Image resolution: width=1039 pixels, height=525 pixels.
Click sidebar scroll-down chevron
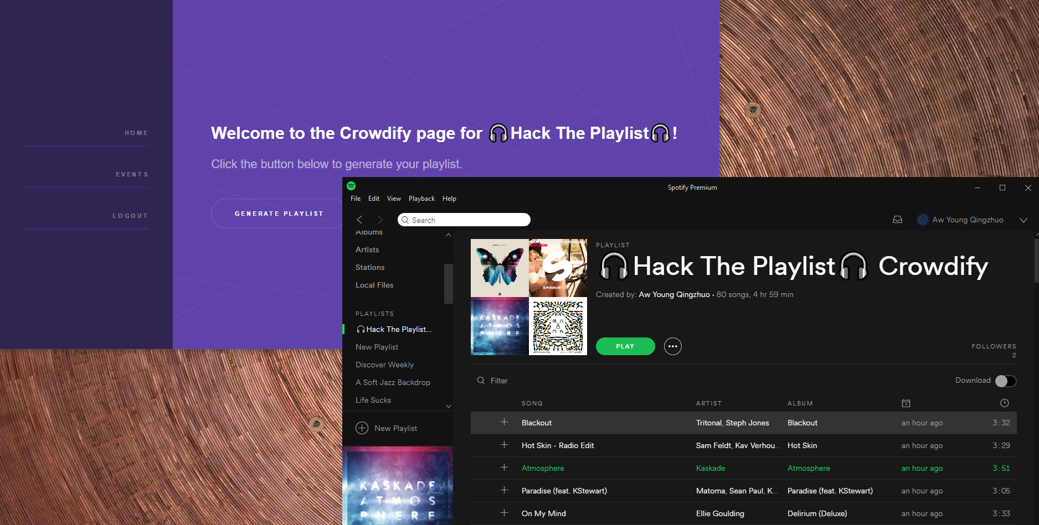coord(449,406)
